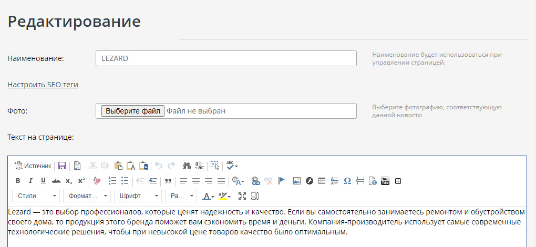
Task: Toggle Источник source view mode
Action: pos(33,166)
